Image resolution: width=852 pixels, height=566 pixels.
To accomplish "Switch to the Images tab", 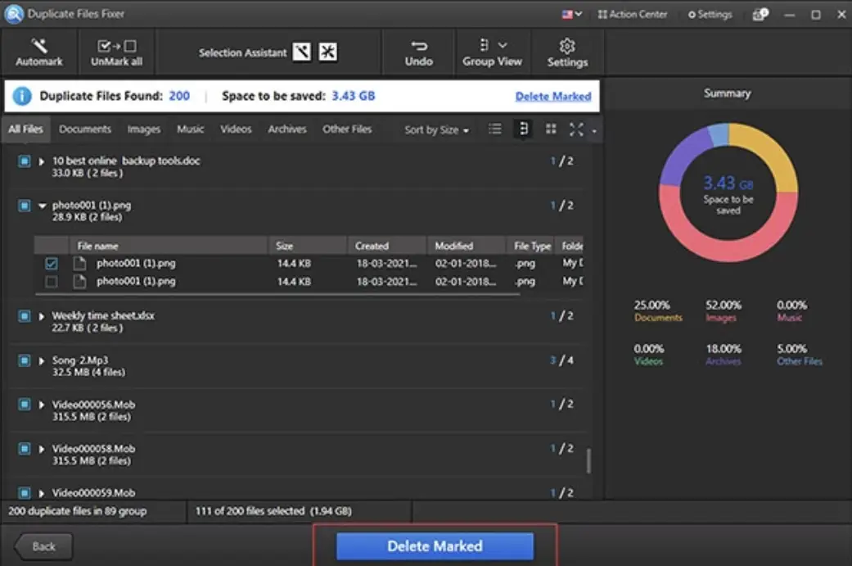I will [143, 129].
